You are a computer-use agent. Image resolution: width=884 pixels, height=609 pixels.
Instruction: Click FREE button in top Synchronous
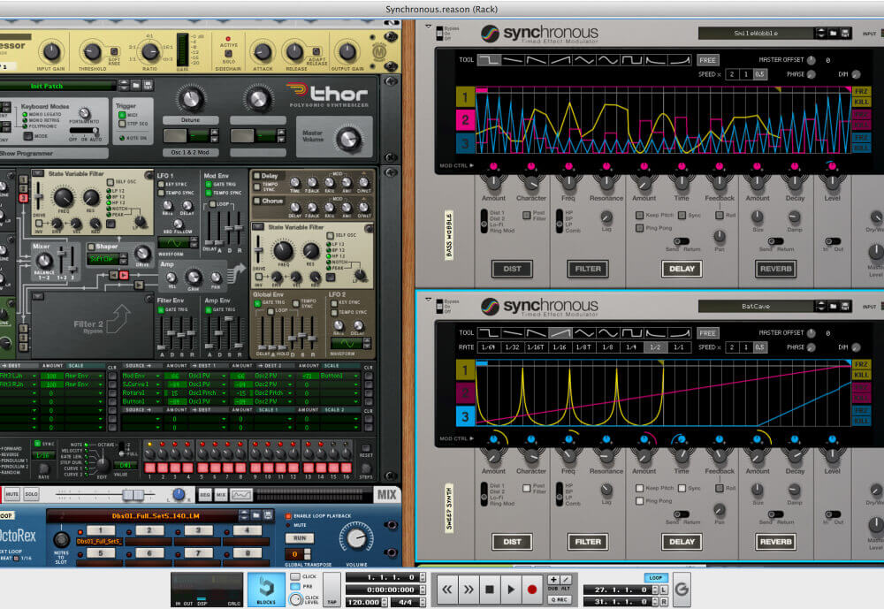pyautogui.click(x=707, y=60)
